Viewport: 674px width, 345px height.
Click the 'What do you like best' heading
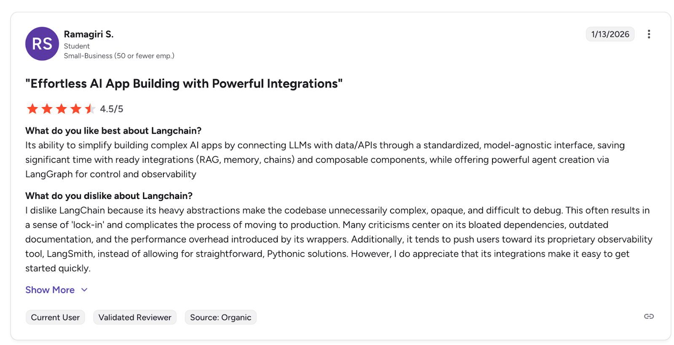pos(113,131)
